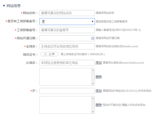Expand the 是否有工信部备案号 dropdown
Image resolution: width=157 pixels, height=117 pixels.
(x=67, y=22)
